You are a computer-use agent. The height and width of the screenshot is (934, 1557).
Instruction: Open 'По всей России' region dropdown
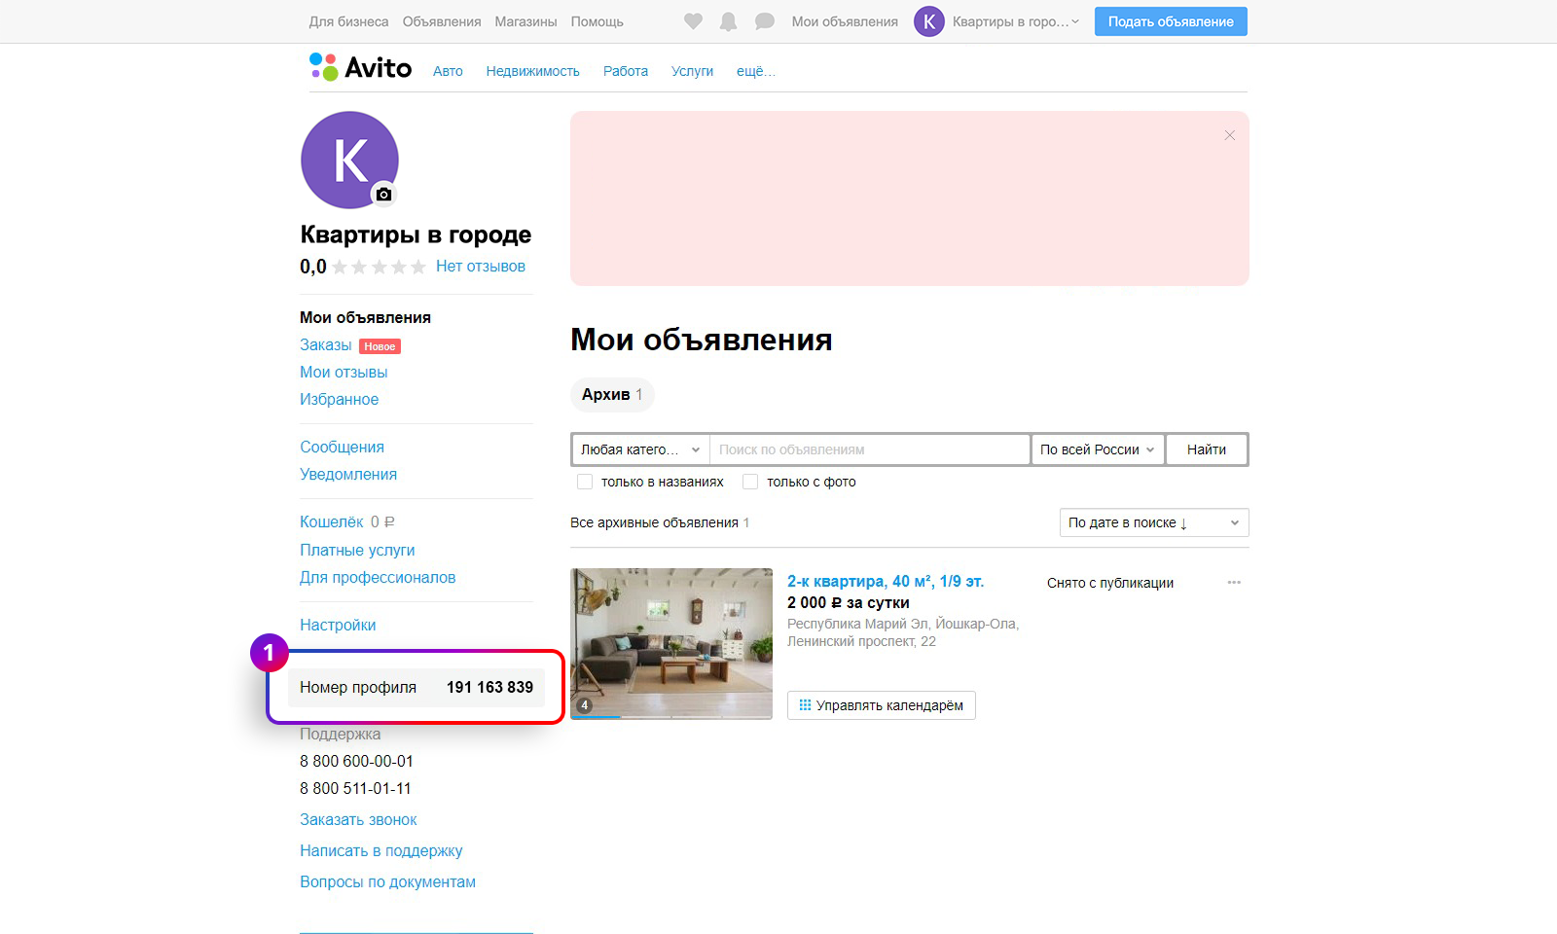(1098, 449)
